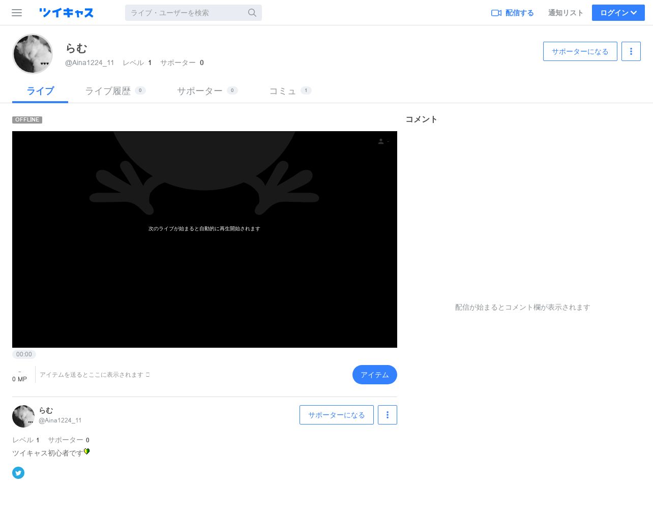Click the 0 MP points label
The height and width of the screenshot is (516, 653).
19,379
